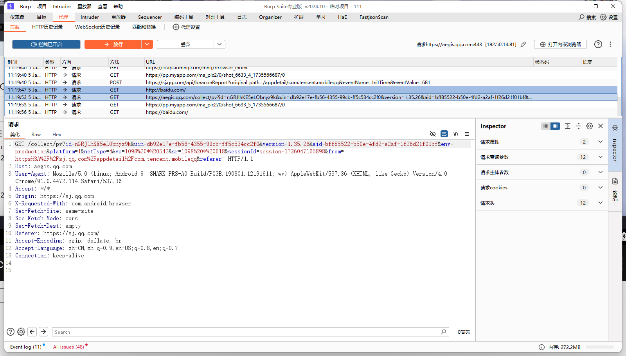Click the search magnifier icon next to 搜索

581,17
